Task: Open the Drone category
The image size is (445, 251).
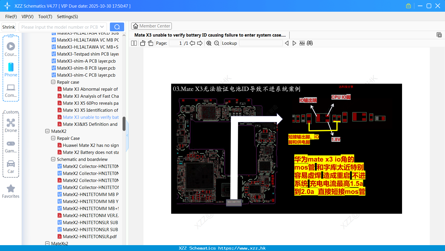Action: tap(11, 125)
